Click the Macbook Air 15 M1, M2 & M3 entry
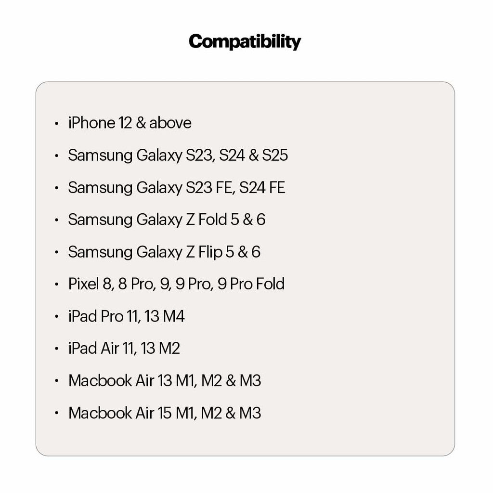 pyautogui.click(x=165, y=413)
